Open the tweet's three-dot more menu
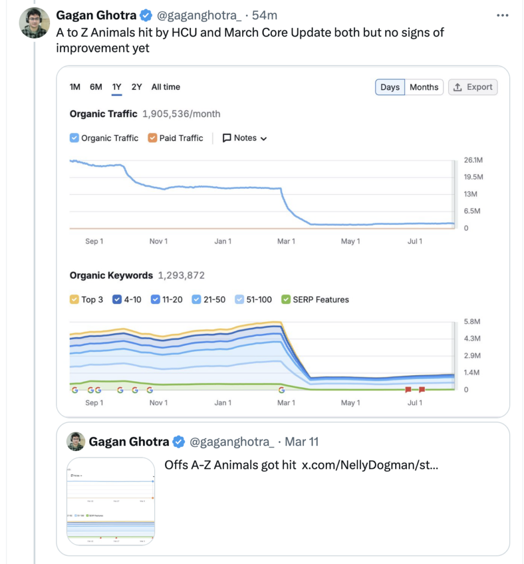The image size is (524, 564). coord(502,15)
